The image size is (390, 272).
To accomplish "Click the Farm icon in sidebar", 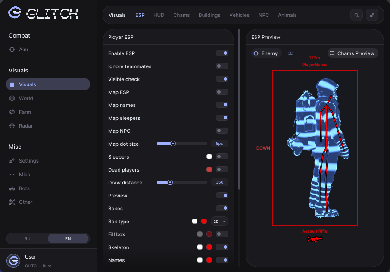I will pos(12,112).
